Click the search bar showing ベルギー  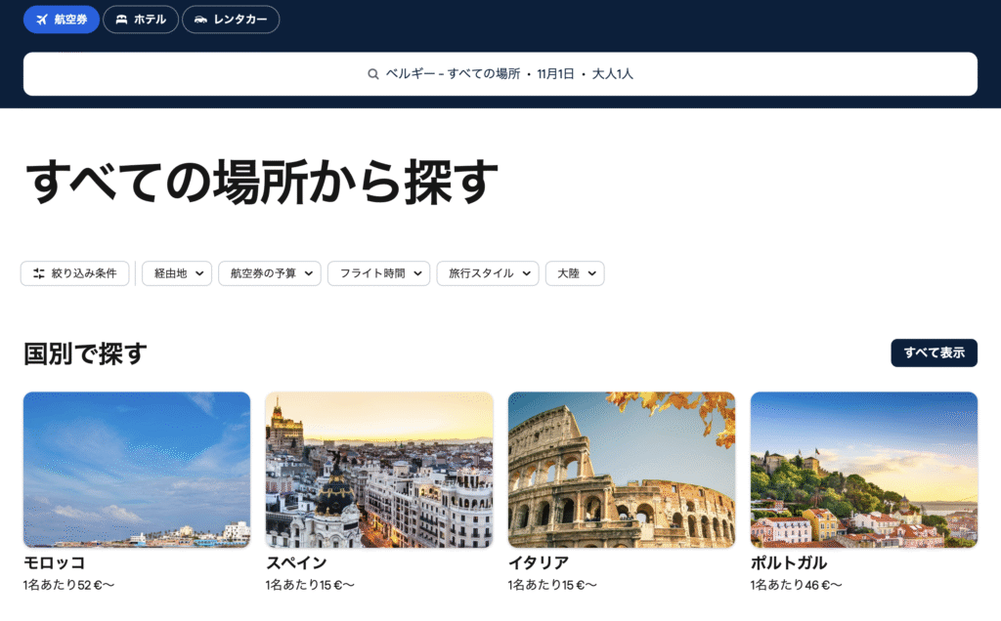[x=500, y=74]
